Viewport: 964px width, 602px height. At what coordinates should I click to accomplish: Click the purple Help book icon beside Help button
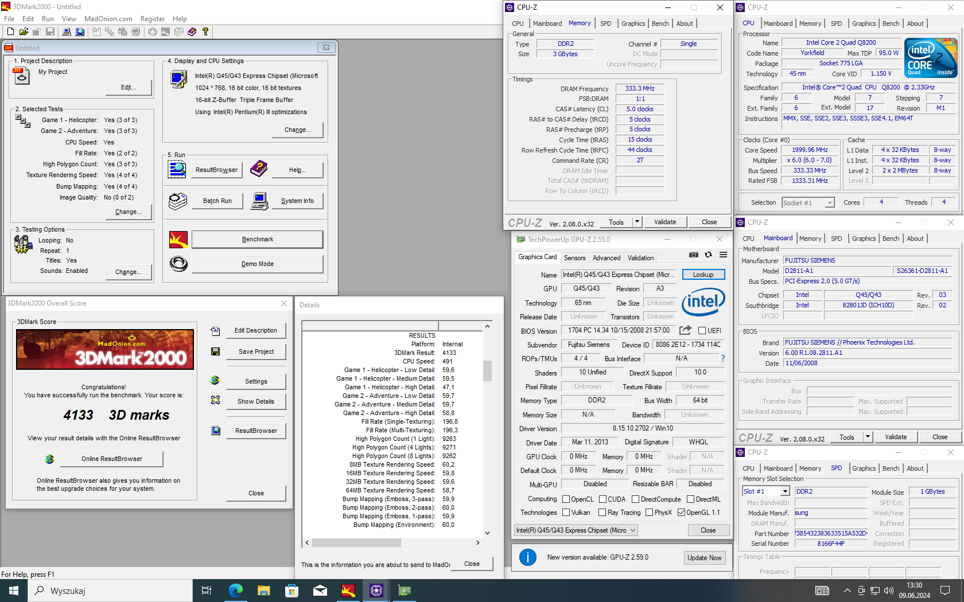259,169
